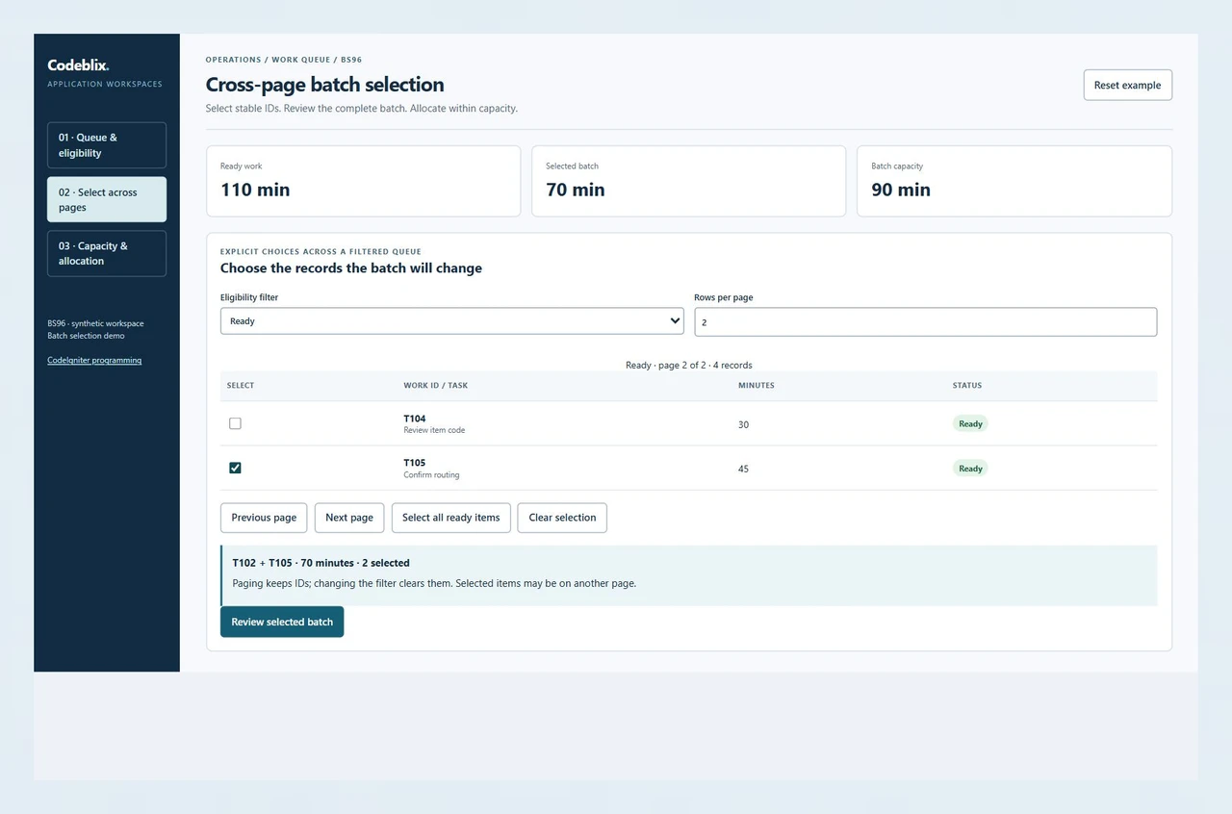Go to the Previous page of records

(x=264, y=518)
